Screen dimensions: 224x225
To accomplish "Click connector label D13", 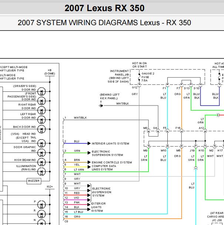I will click(187, 88).
